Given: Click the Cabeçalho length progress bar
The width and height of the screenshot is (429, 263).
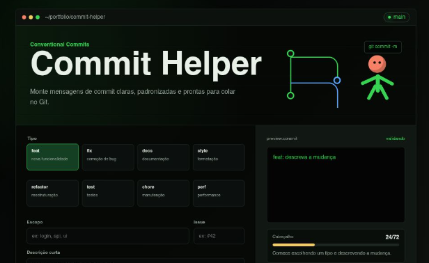Looking at the screenshot, I should [x=336, y=245].
